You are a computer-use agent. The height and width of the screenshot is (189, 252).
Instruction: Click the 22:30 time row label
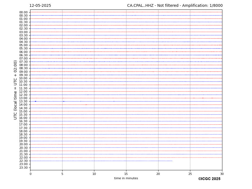[23, 161]
